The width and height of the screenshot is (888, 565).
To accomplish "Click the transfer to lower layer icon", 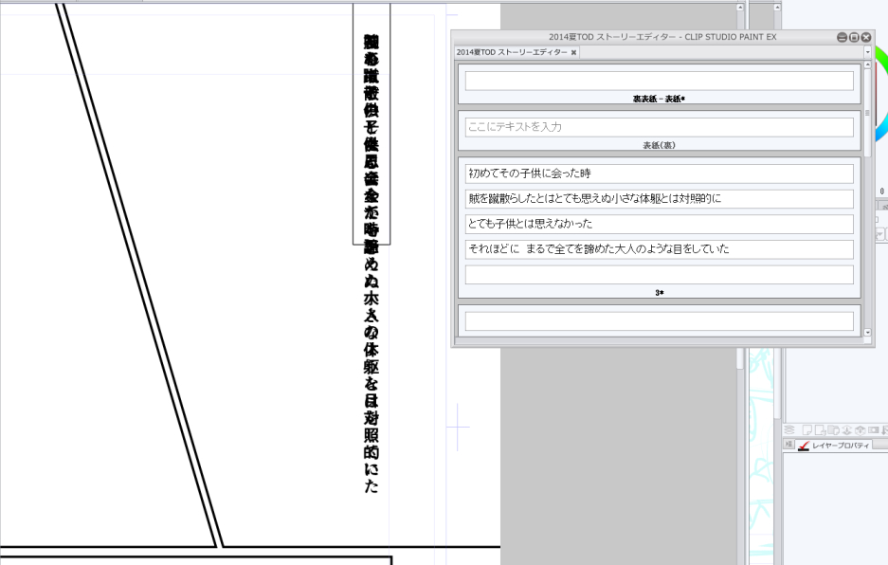I will [x=847, y=430].
